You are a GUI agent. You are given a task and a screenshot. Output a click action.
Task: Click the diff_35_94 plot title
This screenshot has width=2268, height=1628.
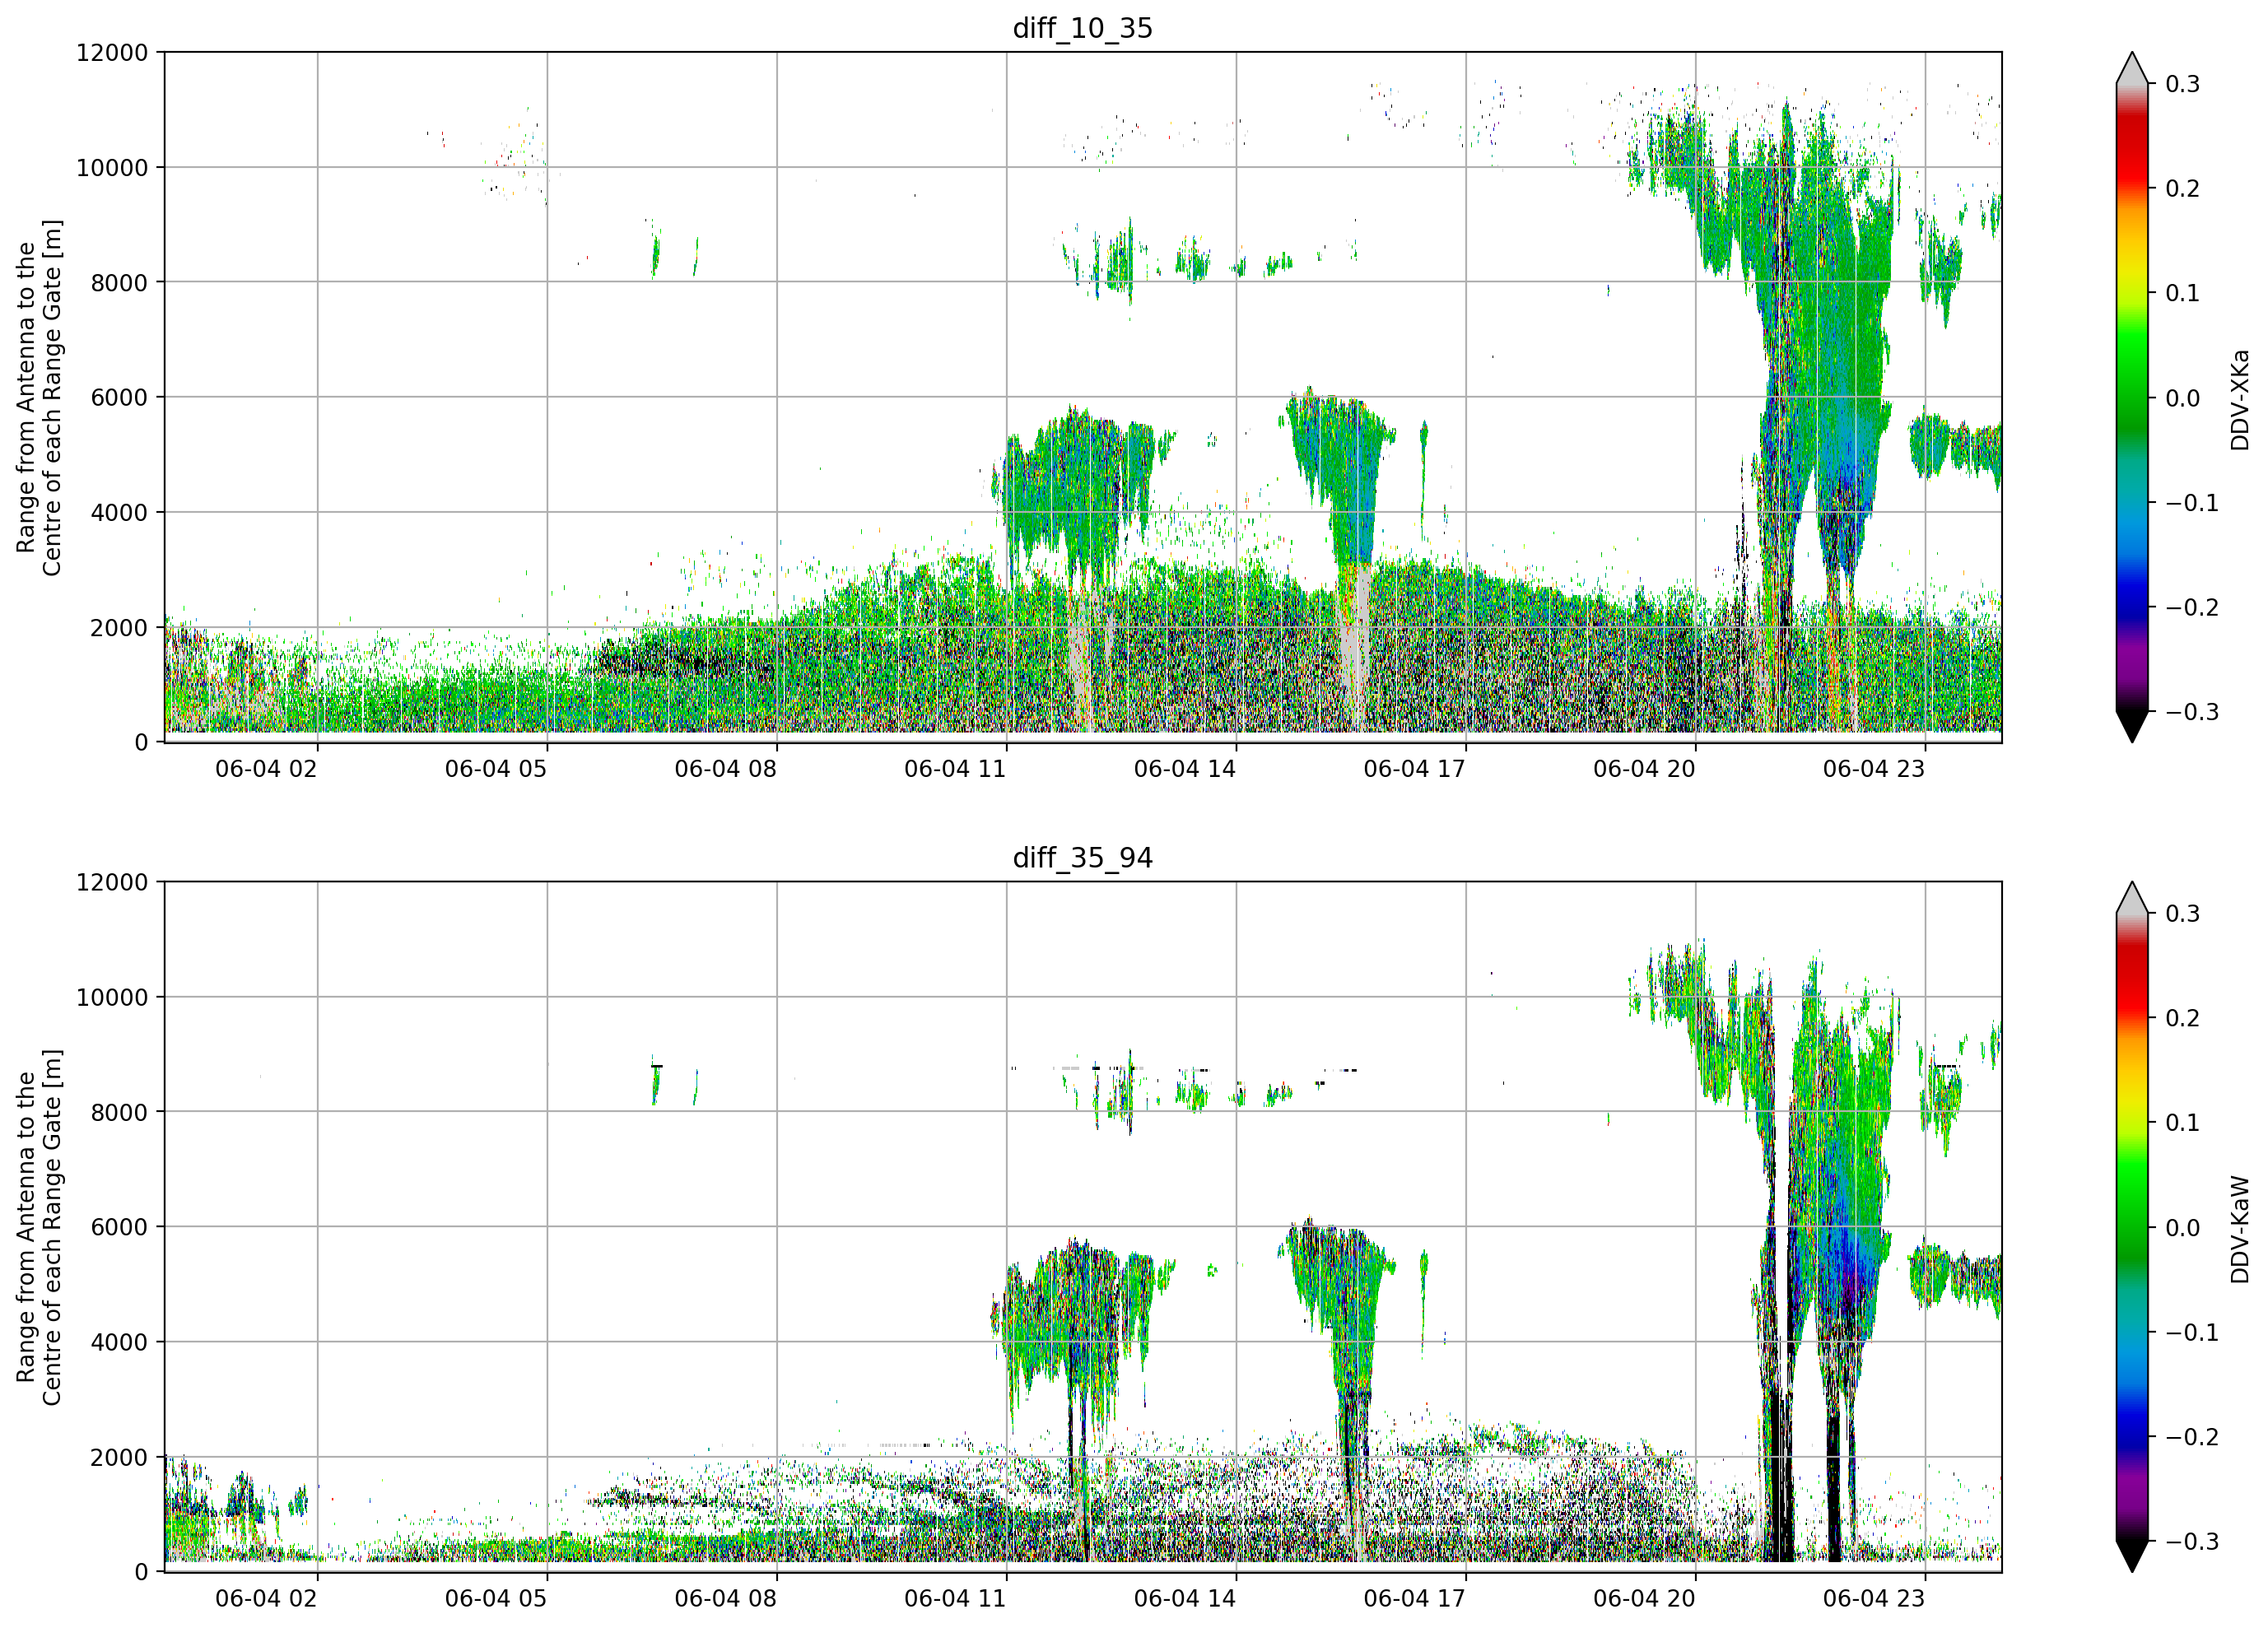(x=1083, y=858)
